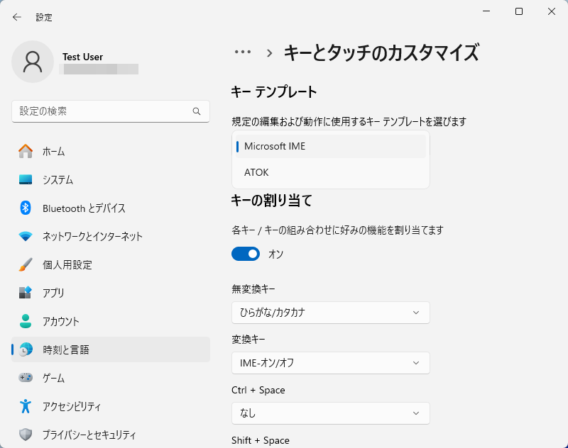
Task: Click the Bluetooth とデバイス icon
Action: click(26, 208)
